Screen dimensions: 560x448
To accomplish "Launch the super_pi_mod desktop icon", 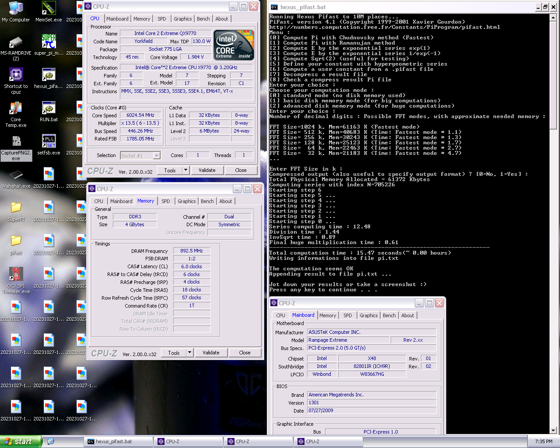I will point(49,45).
